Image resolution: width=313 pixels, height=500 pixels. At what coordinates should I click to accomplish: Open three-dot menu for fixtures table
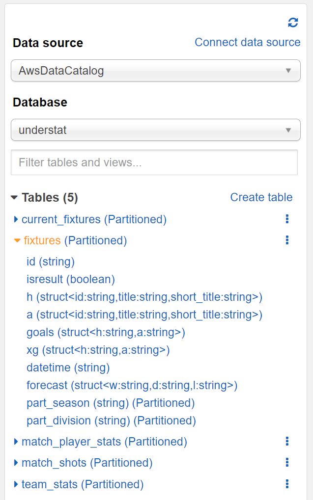(287, 240)
